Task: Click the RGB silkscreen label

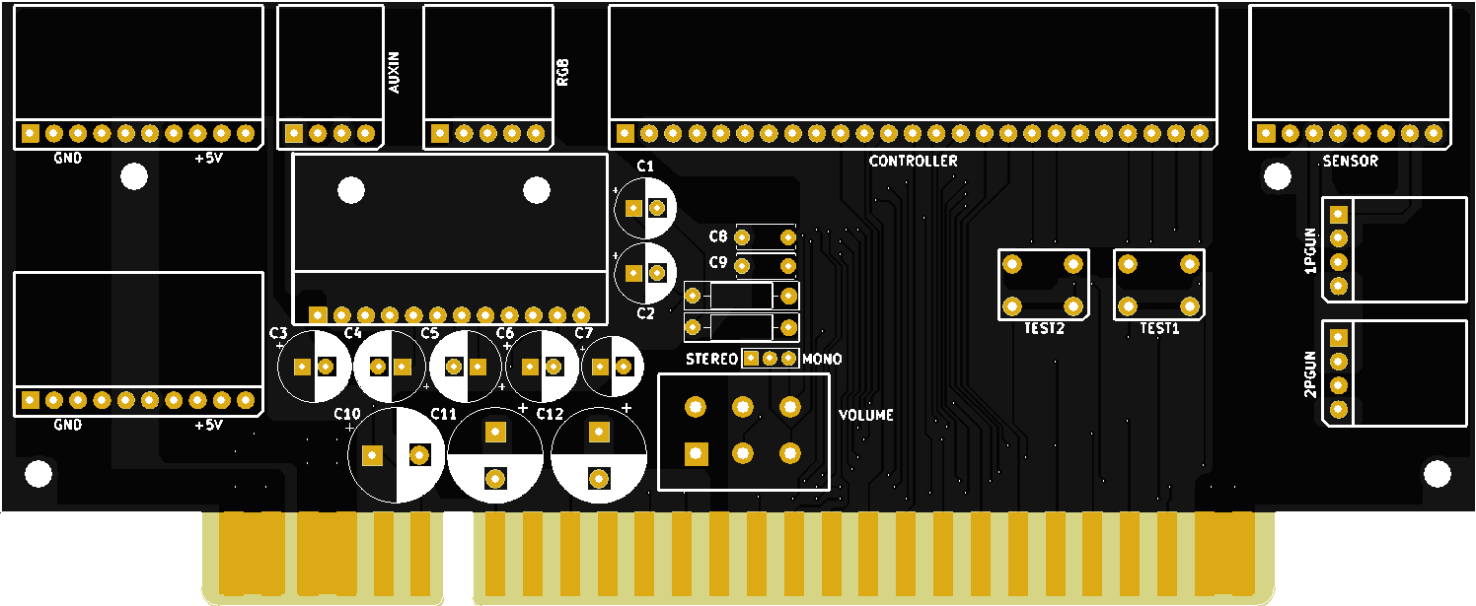Action: (x=562, y=72)
